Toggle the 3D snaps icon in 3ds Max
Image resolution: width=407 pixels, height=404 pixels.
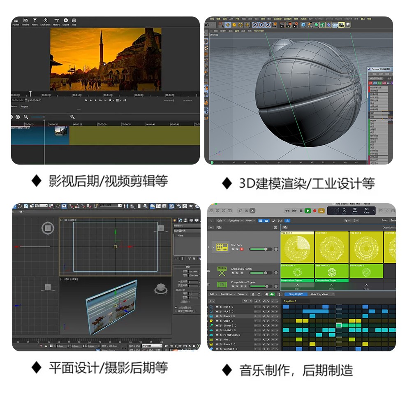click(x=71, y=206)
